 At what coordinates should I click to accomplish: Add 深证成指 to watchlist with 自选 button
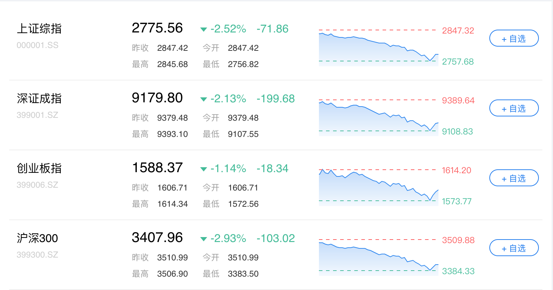(514, 108)
